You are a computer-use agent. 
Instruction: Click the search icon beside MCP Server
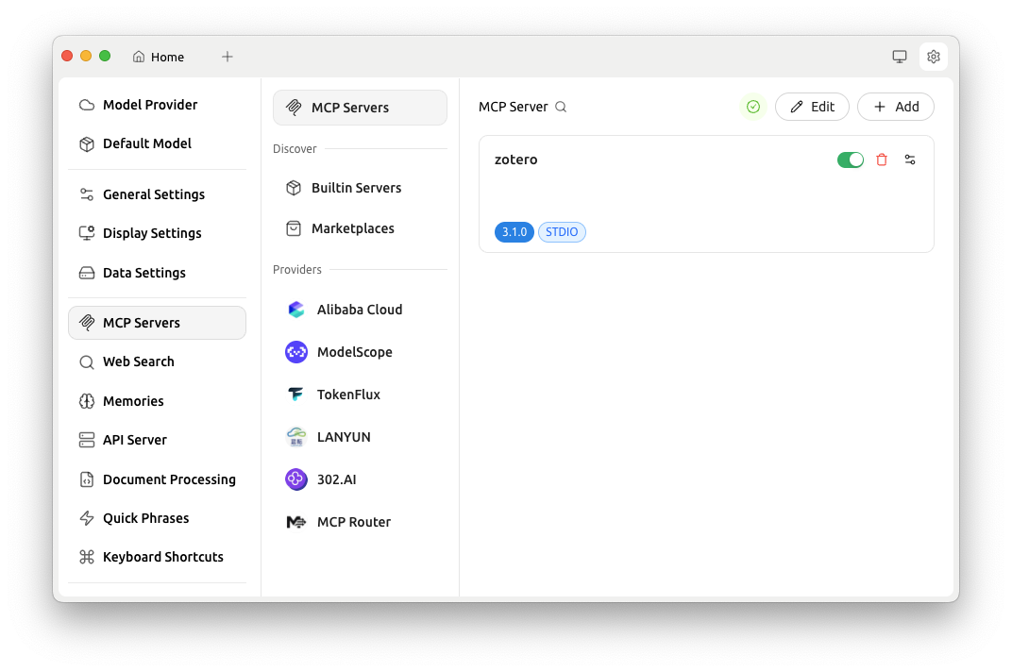click(x=561, y=108)
